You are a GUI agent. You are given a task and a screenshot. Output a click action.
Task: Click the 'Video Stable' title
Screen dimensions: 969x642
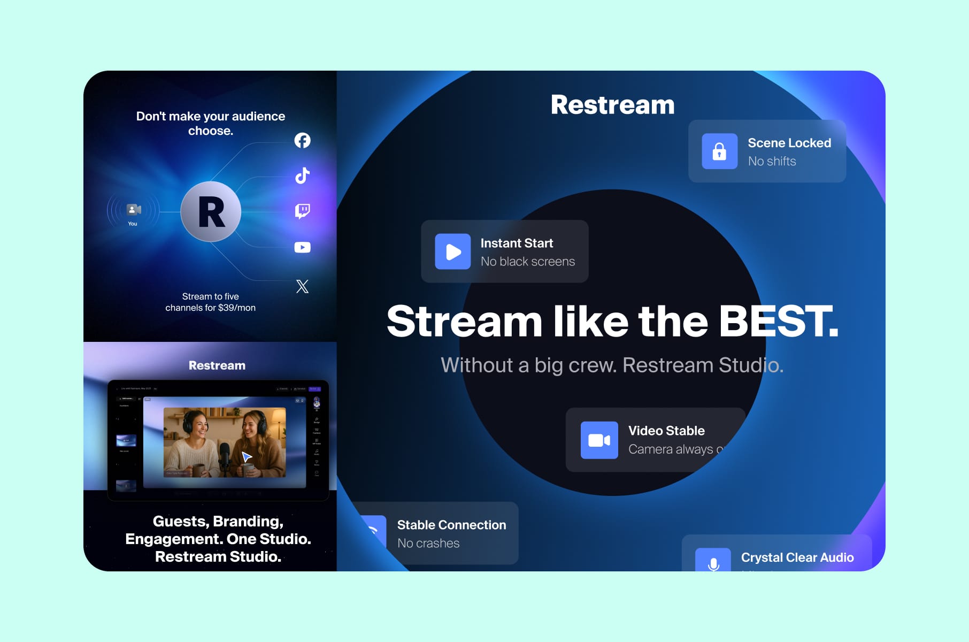[666, 431]
